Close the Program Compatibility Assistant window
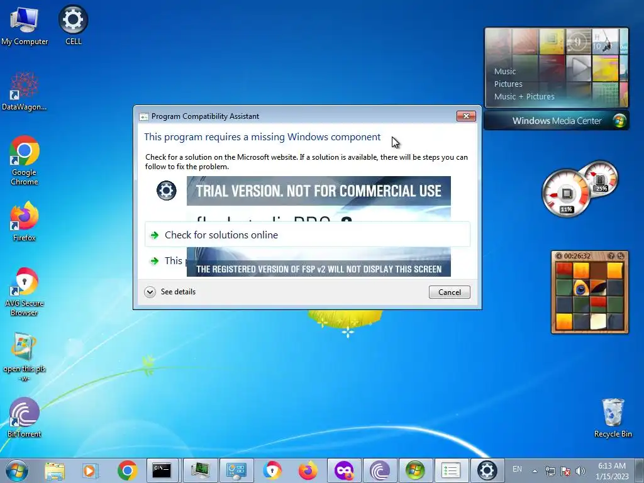Screen dimensions: 644x483 click(466, 116)
